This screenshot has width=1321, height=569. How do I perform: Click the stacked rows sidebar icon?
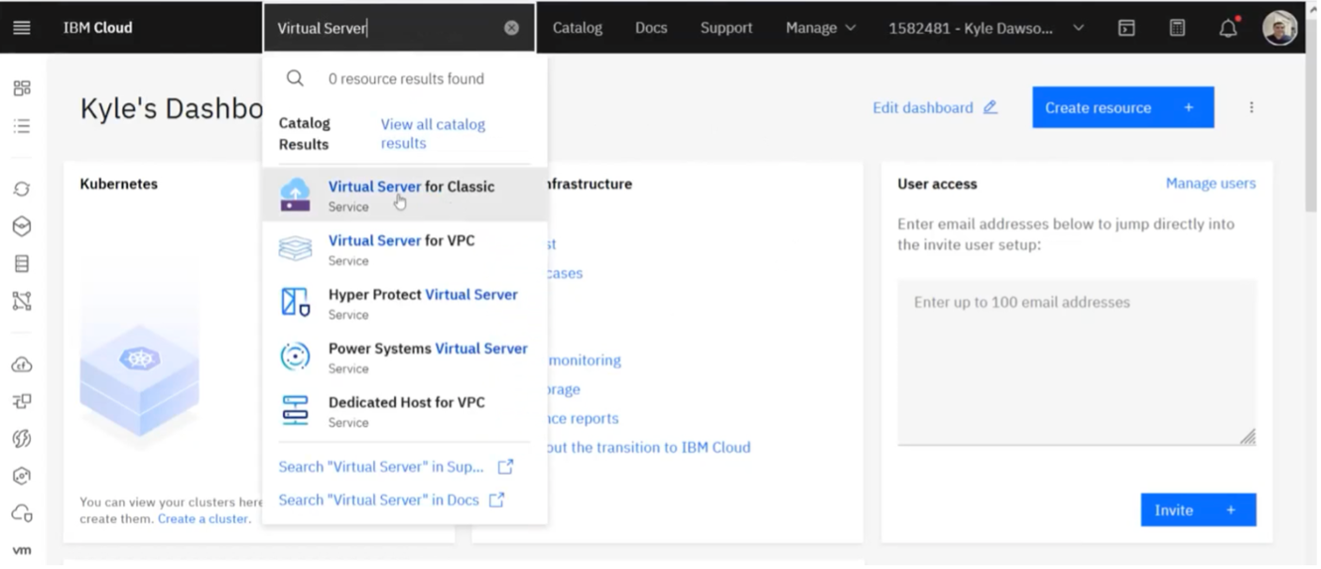[x=22, y=264]
